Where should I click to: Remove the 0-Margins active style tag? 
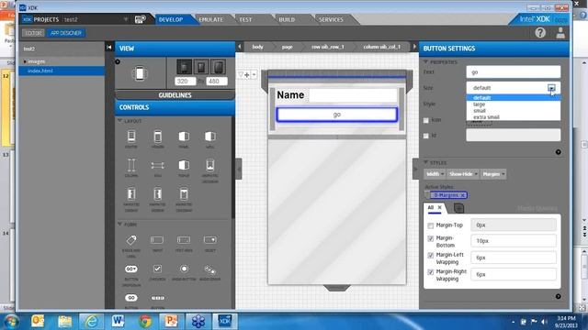coord(463,195)
